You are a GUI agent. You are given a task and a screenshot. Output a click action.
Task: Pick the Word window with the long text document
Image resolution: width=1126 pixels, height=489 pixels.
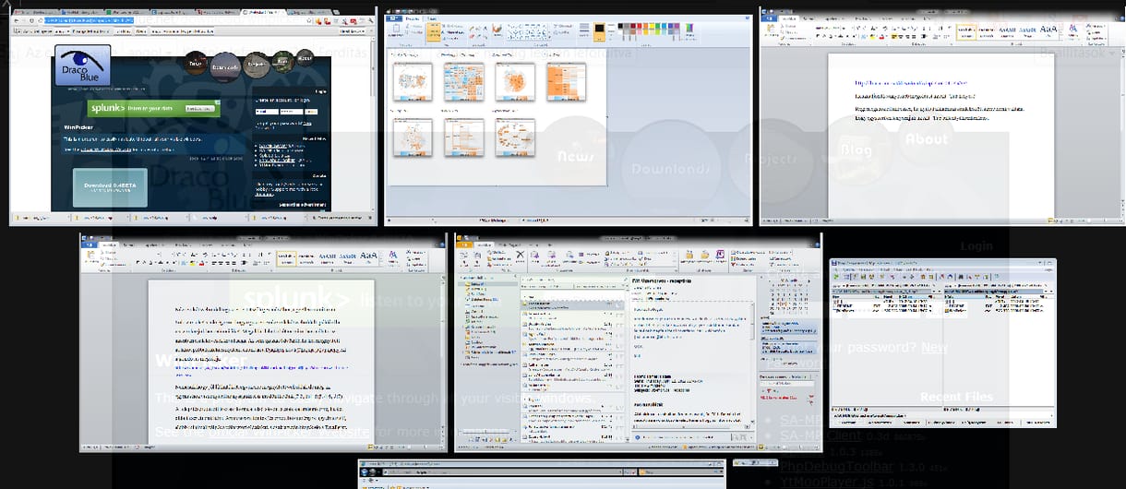pyautogui.click(x=263, y=342)
